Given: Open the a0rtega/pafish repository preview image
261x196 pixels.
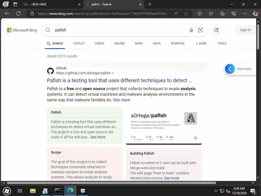Looking at the screenshot, I should tap(164, 126).
